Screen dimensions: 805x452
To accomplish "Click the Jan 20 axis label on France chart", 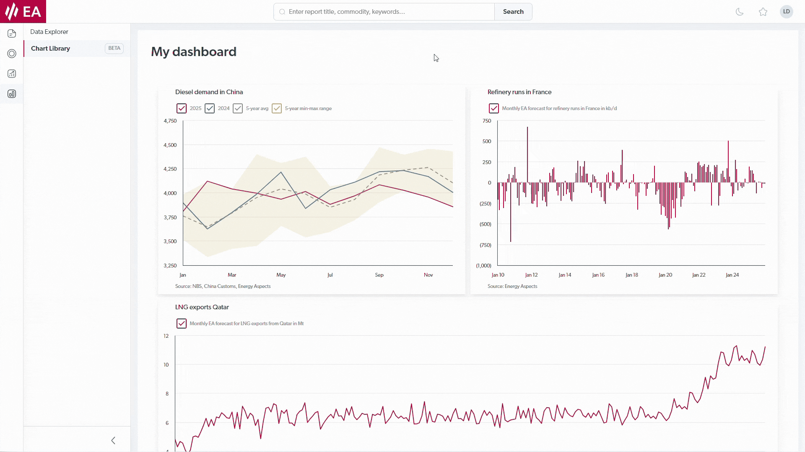I will click(665, 275).
